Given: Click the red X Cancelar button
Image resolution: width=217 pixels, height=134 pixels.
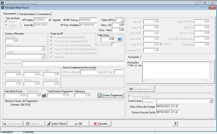Looking at the screenshot, I should 100,124.
